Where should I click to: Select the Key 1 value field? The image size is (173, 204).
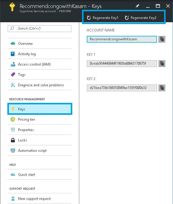click(x=122, y=63)
